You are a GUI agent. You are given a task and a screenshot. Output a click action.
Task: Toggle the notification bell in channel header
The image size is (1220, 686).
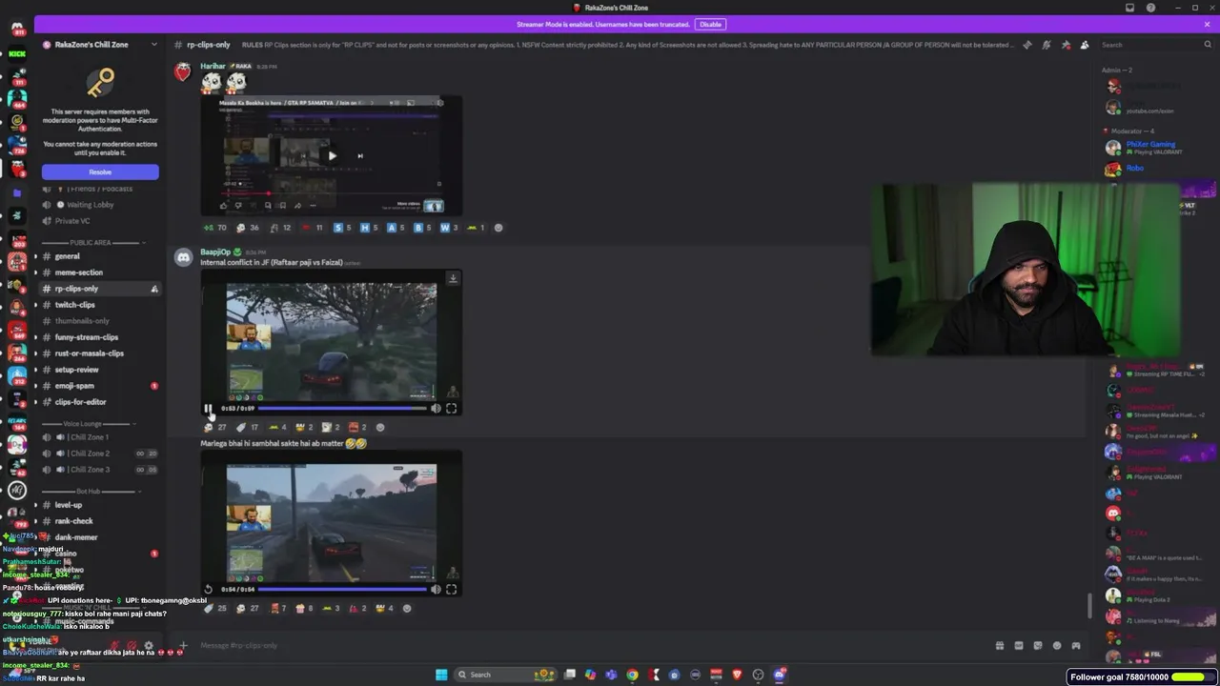point(1047,45)
